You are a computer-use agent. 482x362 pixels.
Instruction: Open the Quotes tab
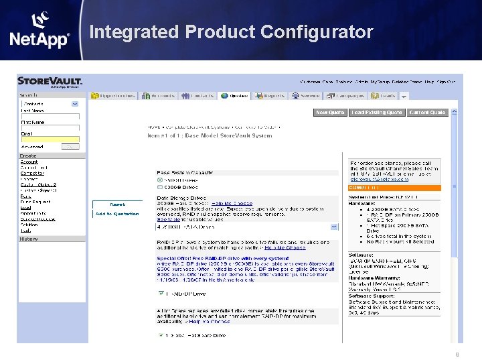(234, 96)
